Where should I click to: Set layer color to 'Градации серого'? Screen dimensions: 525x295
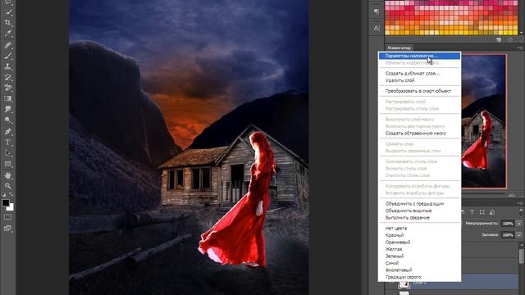coord(419,277)
